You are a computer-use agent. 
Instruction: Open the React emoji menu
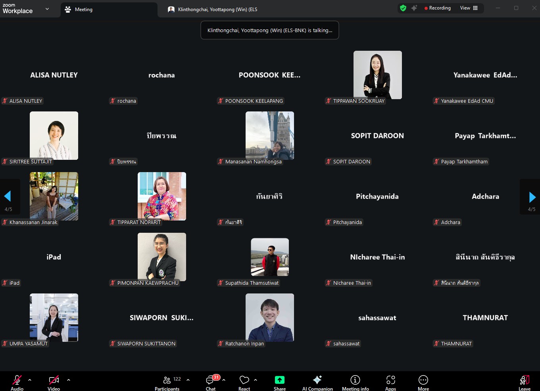coord(244,382)
